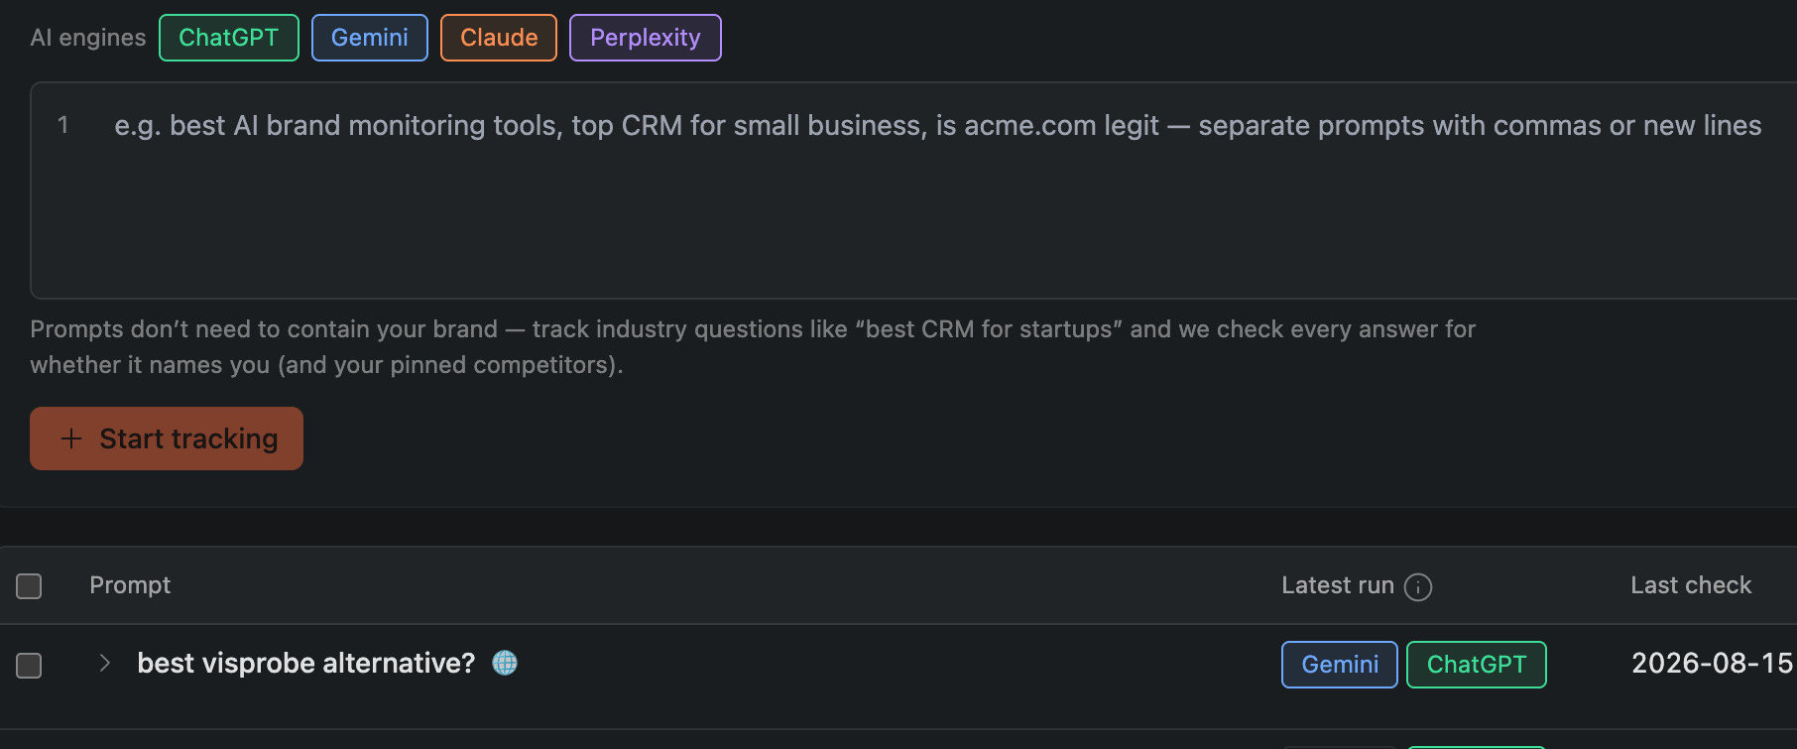Open the best visprobe alternative? prompt text
Image resolution: width=1797 pixels, height=749 pixels.
coord(306,663)
